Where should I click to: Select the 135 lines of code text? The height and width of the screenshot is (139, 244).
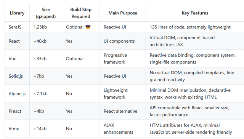167,27
